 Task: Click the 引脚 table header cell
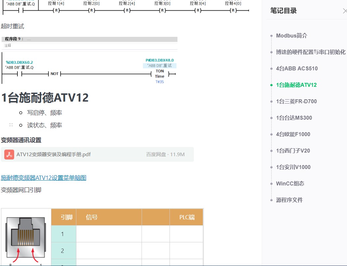64,217
